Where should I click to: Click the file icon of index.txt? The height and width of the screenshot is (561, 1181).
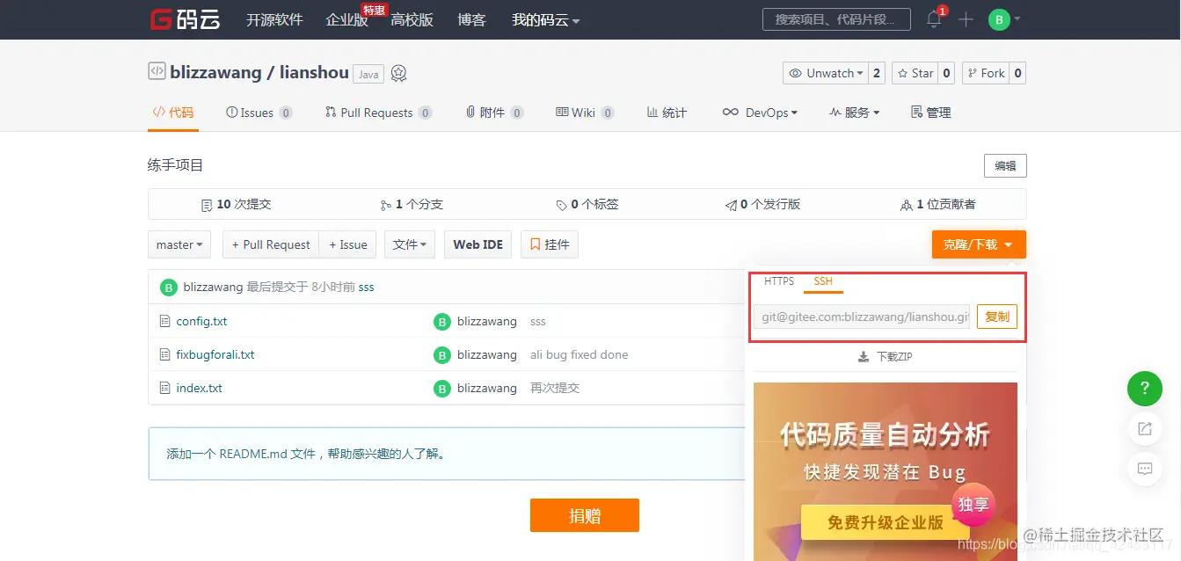(x=164, y=388)
